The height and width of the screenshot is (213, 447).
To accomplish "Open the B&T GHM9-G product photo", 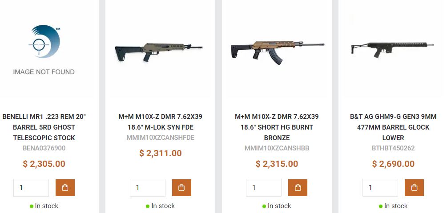I will [393, 49].
